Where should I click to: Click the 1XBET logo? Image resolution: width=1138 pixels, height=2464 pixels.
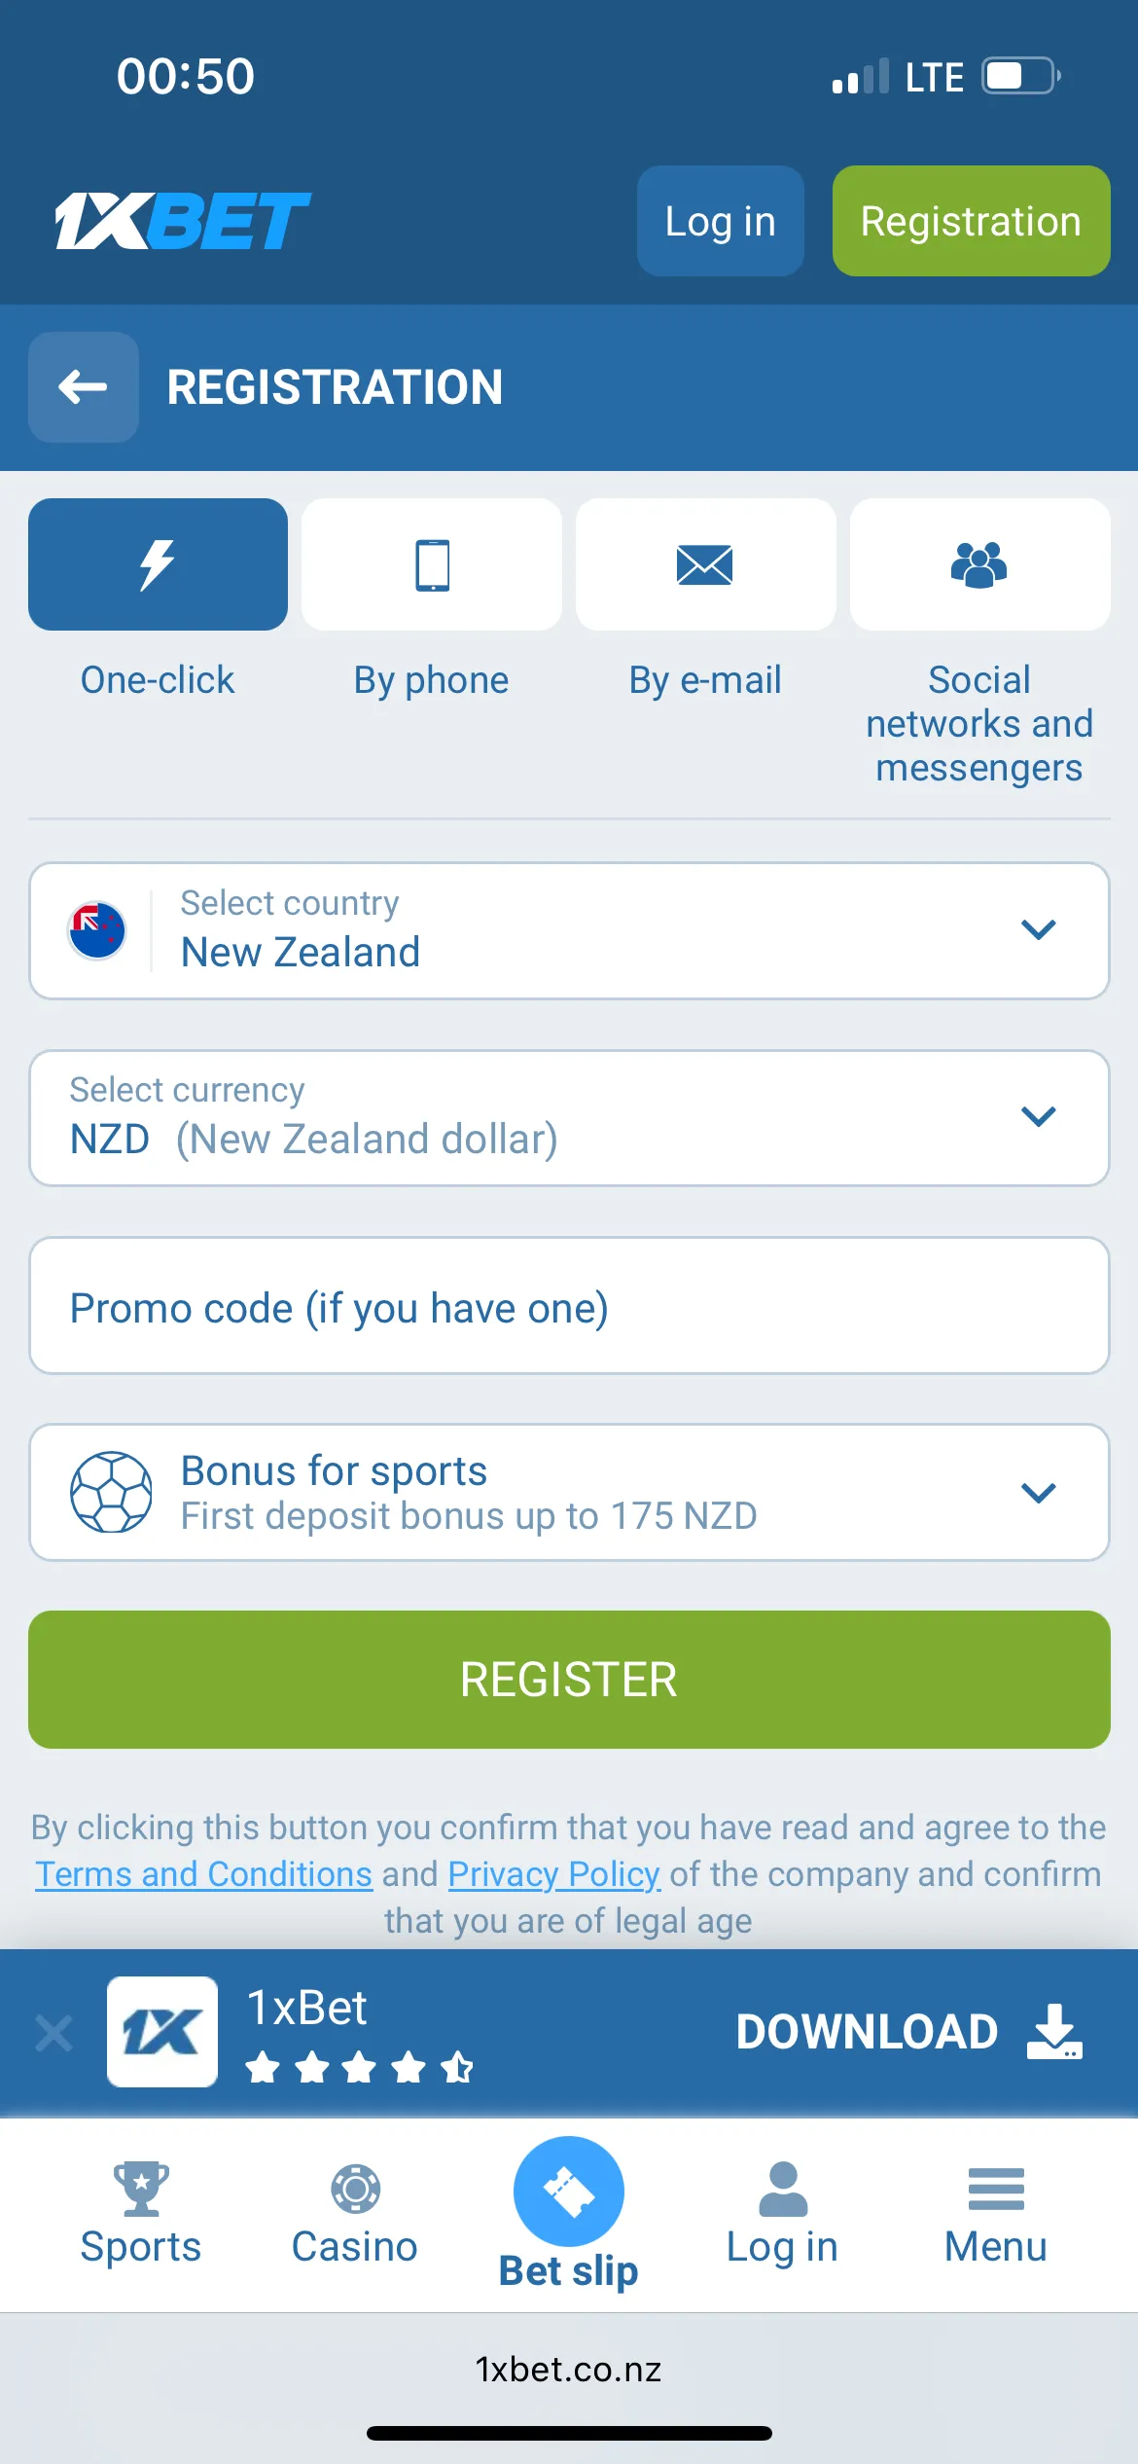pyautogui.click(x=183, y=221)
